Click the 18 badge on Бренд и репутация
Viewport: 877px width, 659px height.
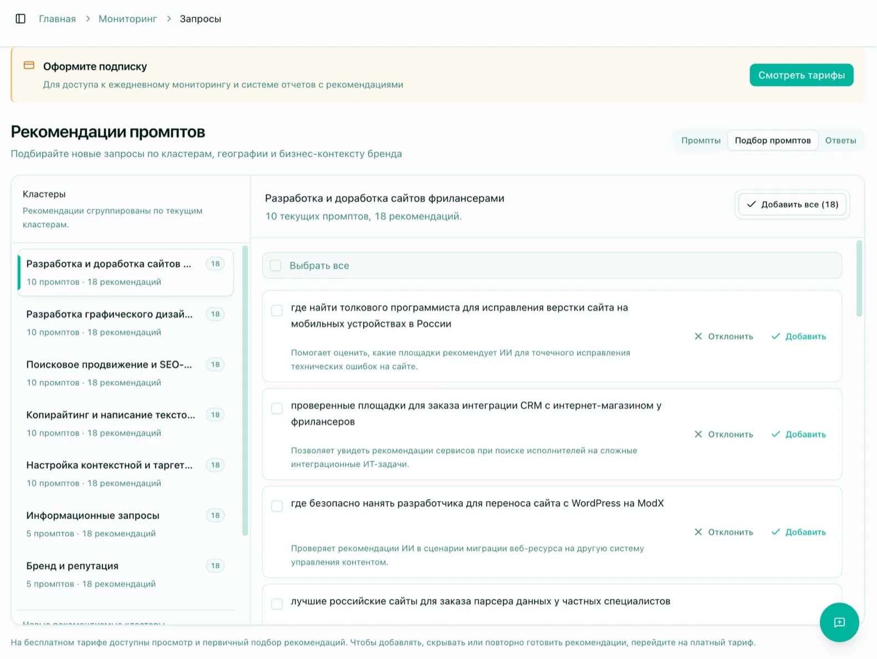pyautogui.click(x=215, y=565)
